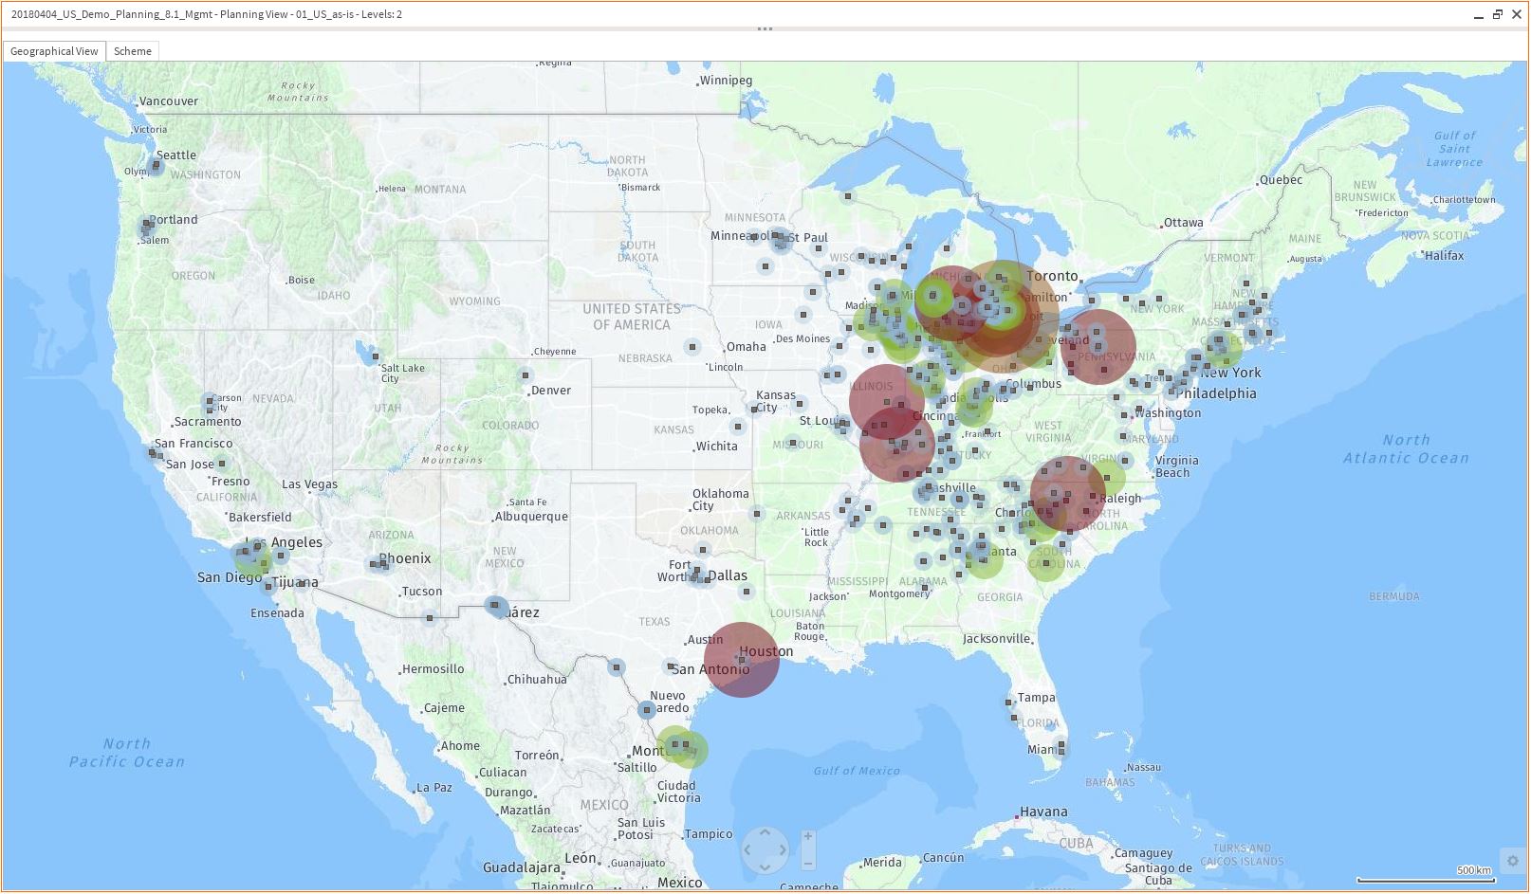Minimize the Planning View window

point(1479,15)
